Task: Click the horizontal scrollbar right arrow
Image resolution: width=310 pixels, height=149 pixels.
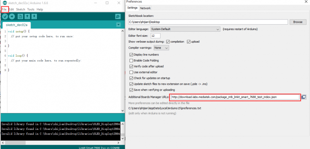Action: [x=119, y=143]
